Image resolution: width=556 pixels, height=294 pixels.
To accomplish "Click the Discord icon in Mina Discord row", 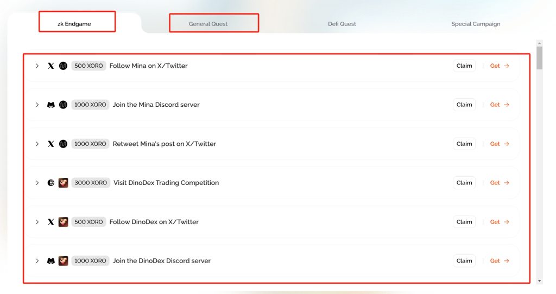I will (50, 105).
